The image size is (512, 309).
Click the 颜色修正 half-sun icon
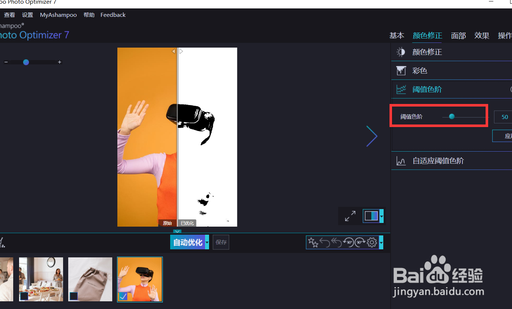[401, 52]
